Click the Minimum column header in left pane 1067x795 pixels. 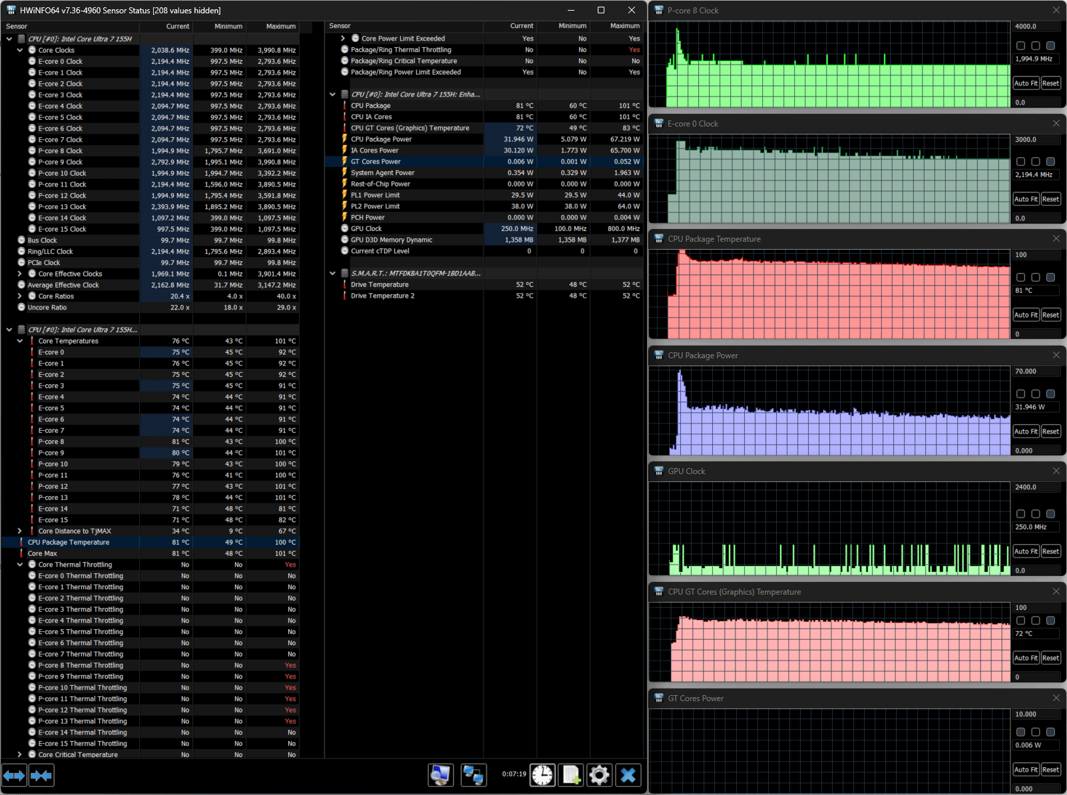coord(219,27)
